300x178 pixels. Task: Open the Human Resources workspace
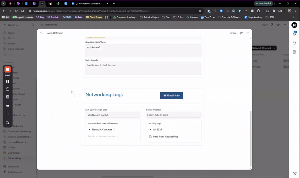coord(17,142)
